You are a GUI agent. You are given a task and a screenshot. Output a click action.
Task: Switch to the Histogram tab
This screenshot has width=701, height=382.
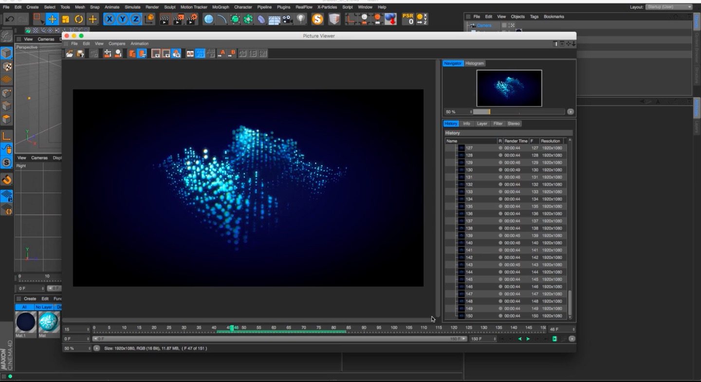click(475, 63)
